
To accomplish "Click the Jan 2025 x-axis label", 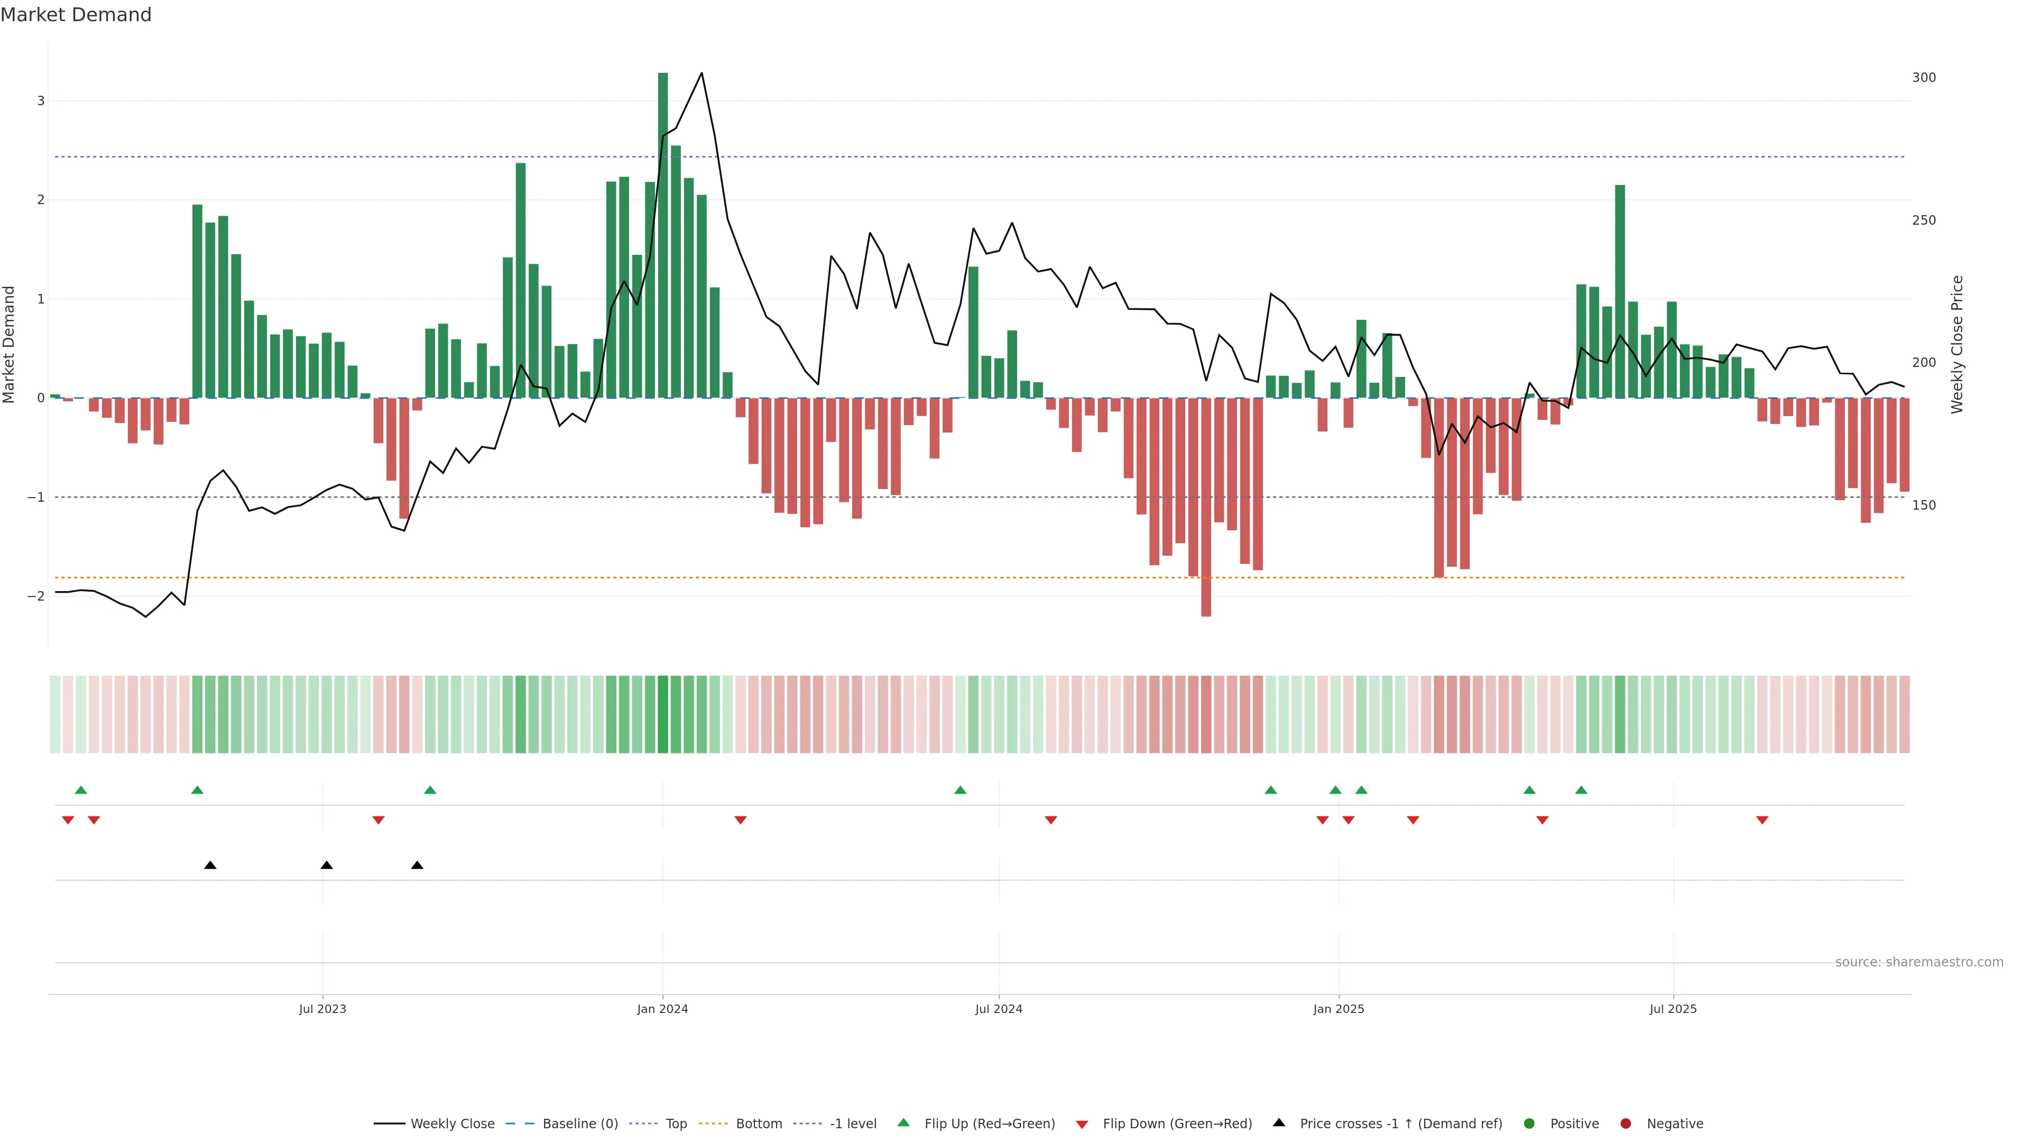I will point(1338,1009).
